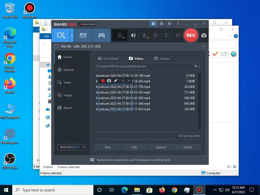Switch to HDMI device recording mode

[83, 35]
